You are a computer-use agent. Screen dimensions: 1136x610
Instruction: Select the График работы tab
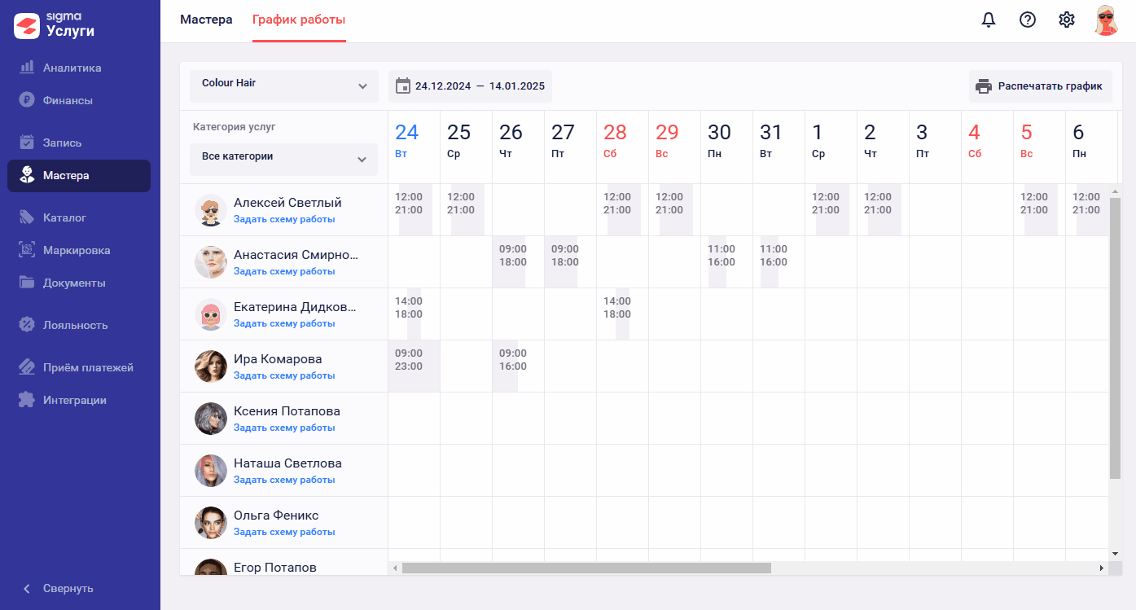(x=299, y=20)
